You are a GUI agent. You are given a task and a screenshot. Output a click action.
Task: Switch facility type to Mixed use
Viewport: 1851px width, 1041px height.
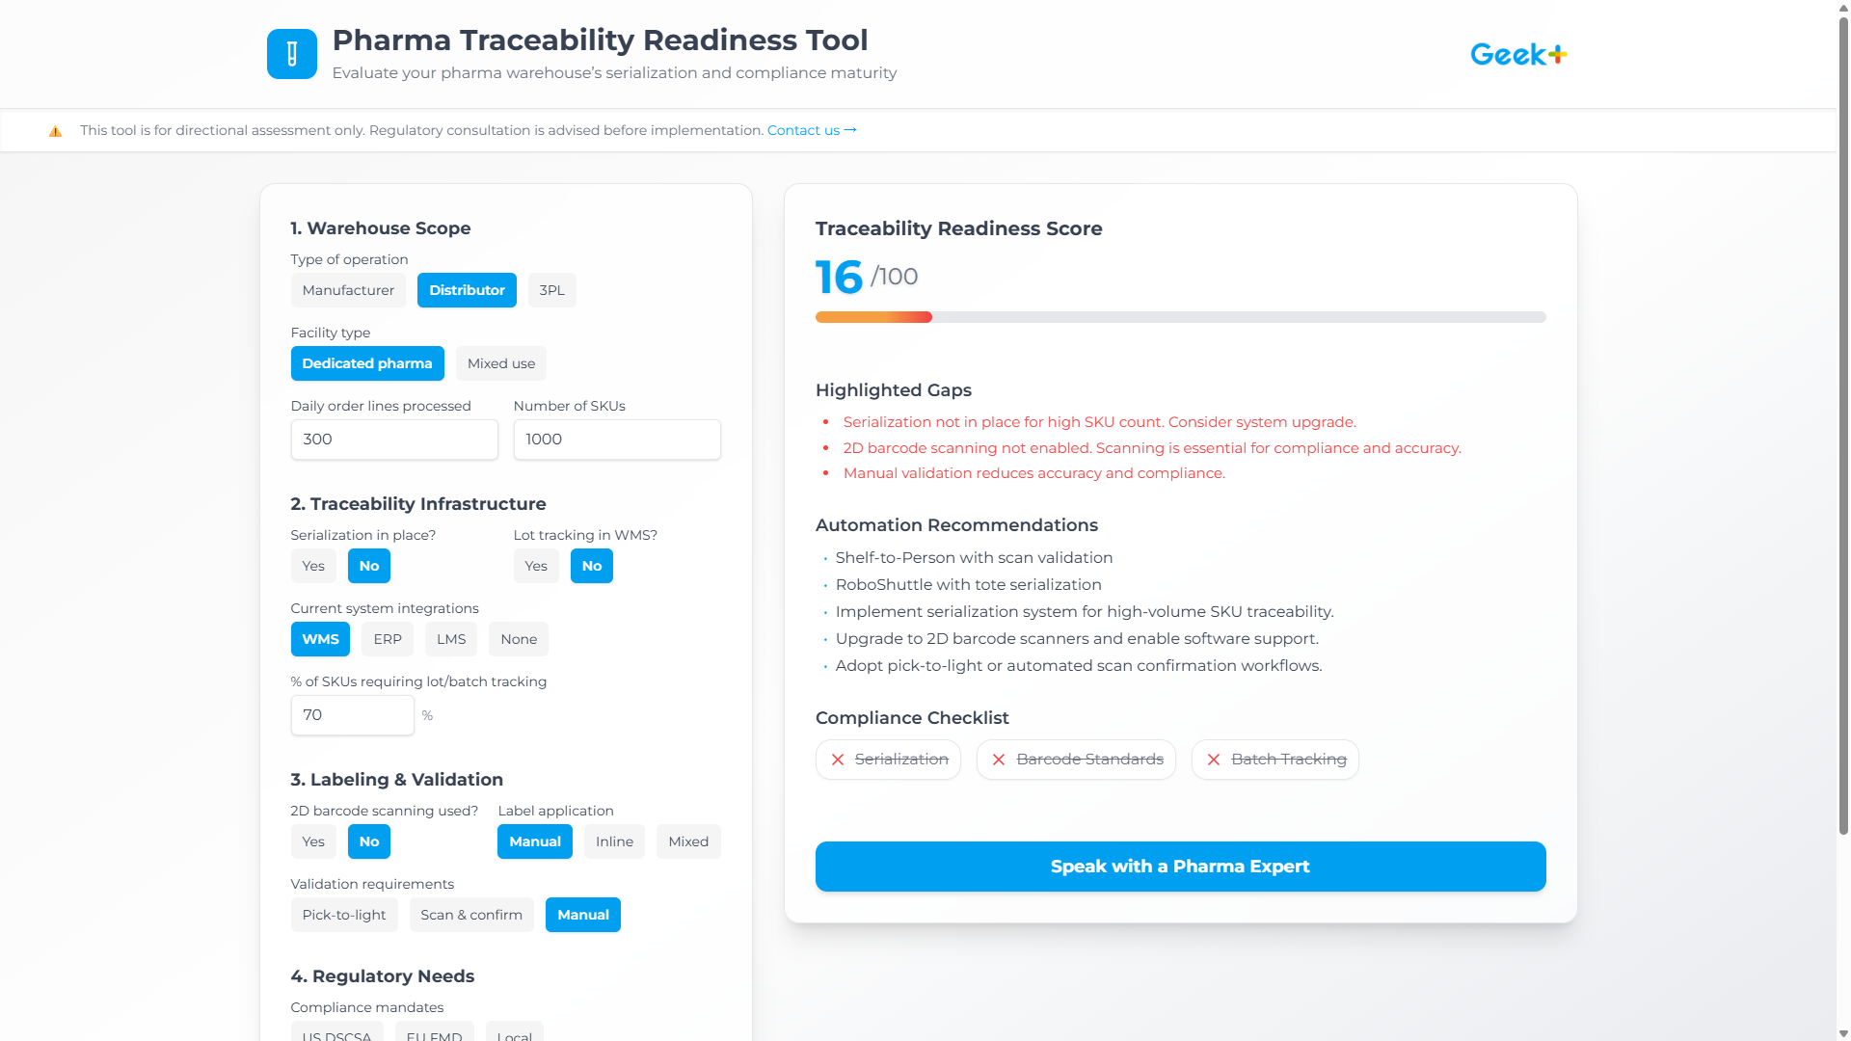pos(500,363)
